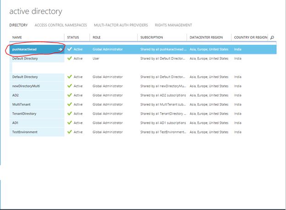Click 'Shared by all pushkaractivead ...' cell
The height and width of the screenshot is (210, 286).
coord(164,49)
